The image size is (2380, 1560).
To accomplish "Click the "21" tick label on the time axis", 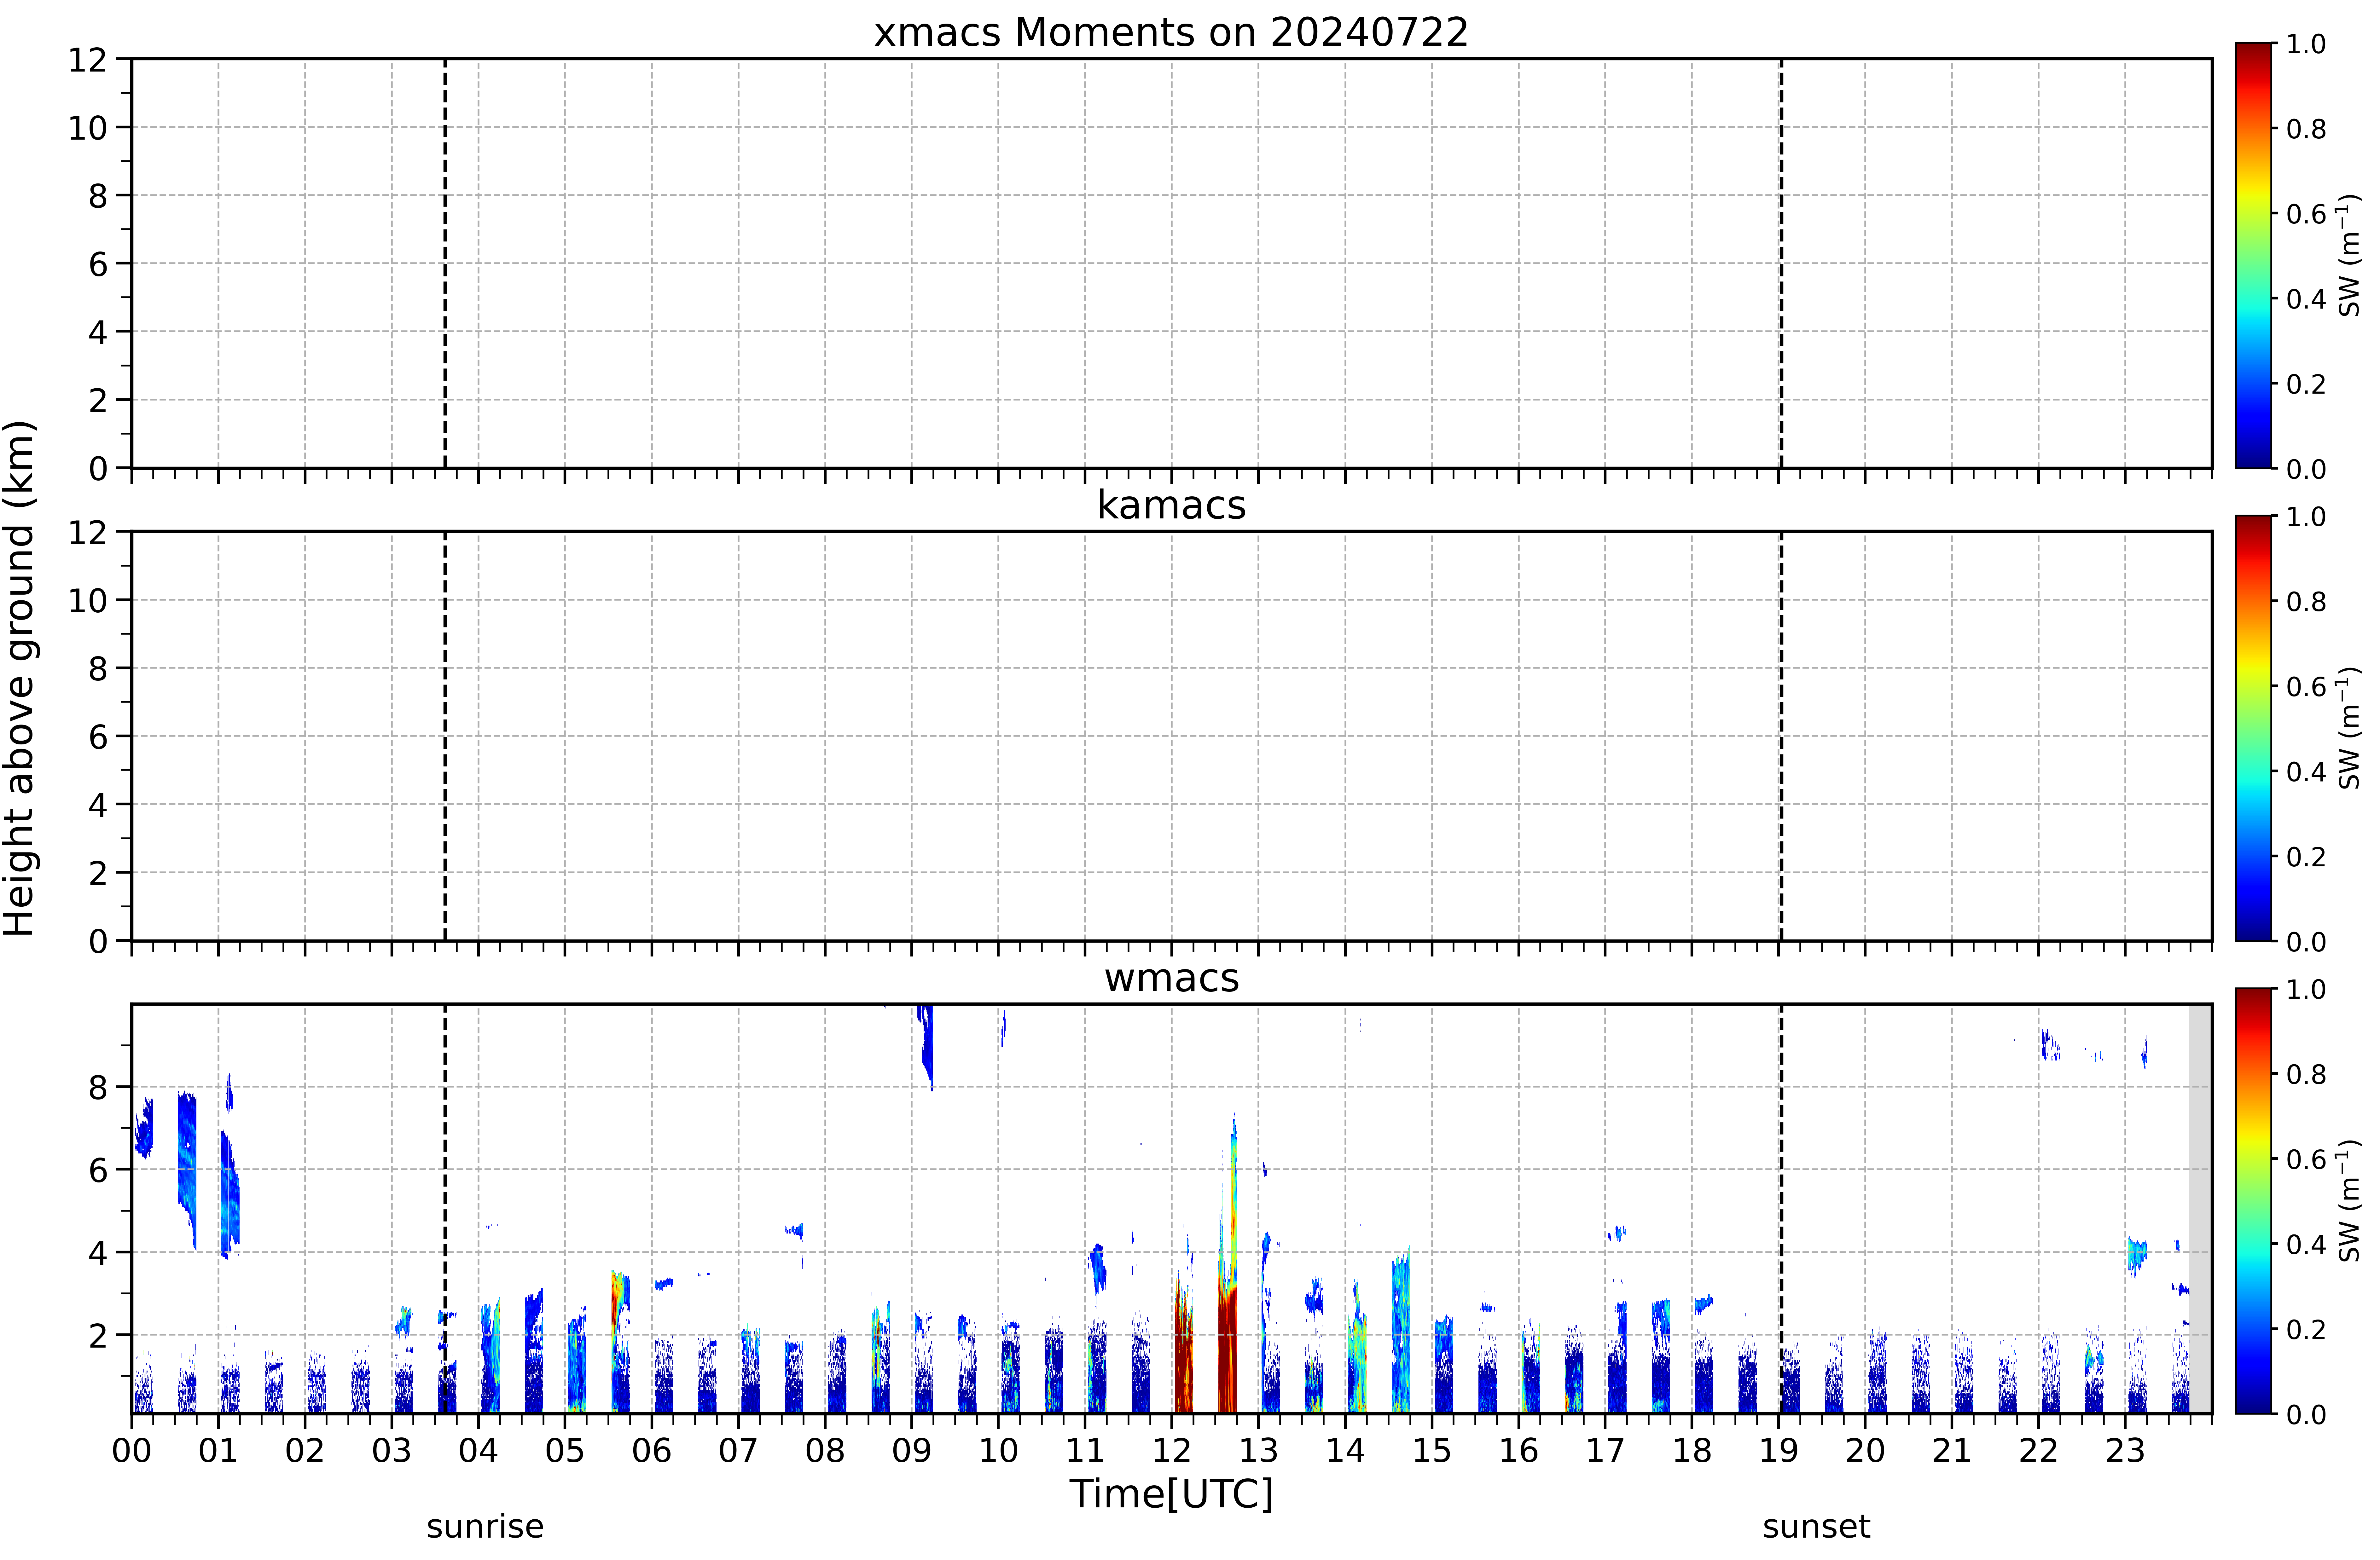I will pos(1952,1451).
